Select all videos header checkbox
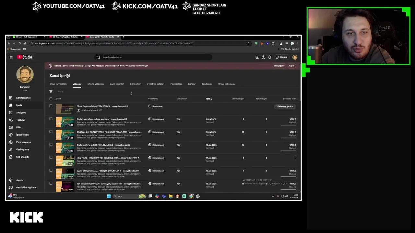Image resolution: width=415 pixels, height=233 pixels. pyautogui.click(x=51, y=99)
